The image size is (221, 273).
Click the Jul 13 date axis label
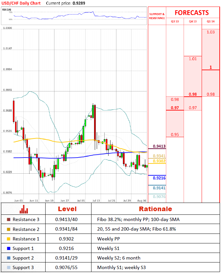coord(96,201)
